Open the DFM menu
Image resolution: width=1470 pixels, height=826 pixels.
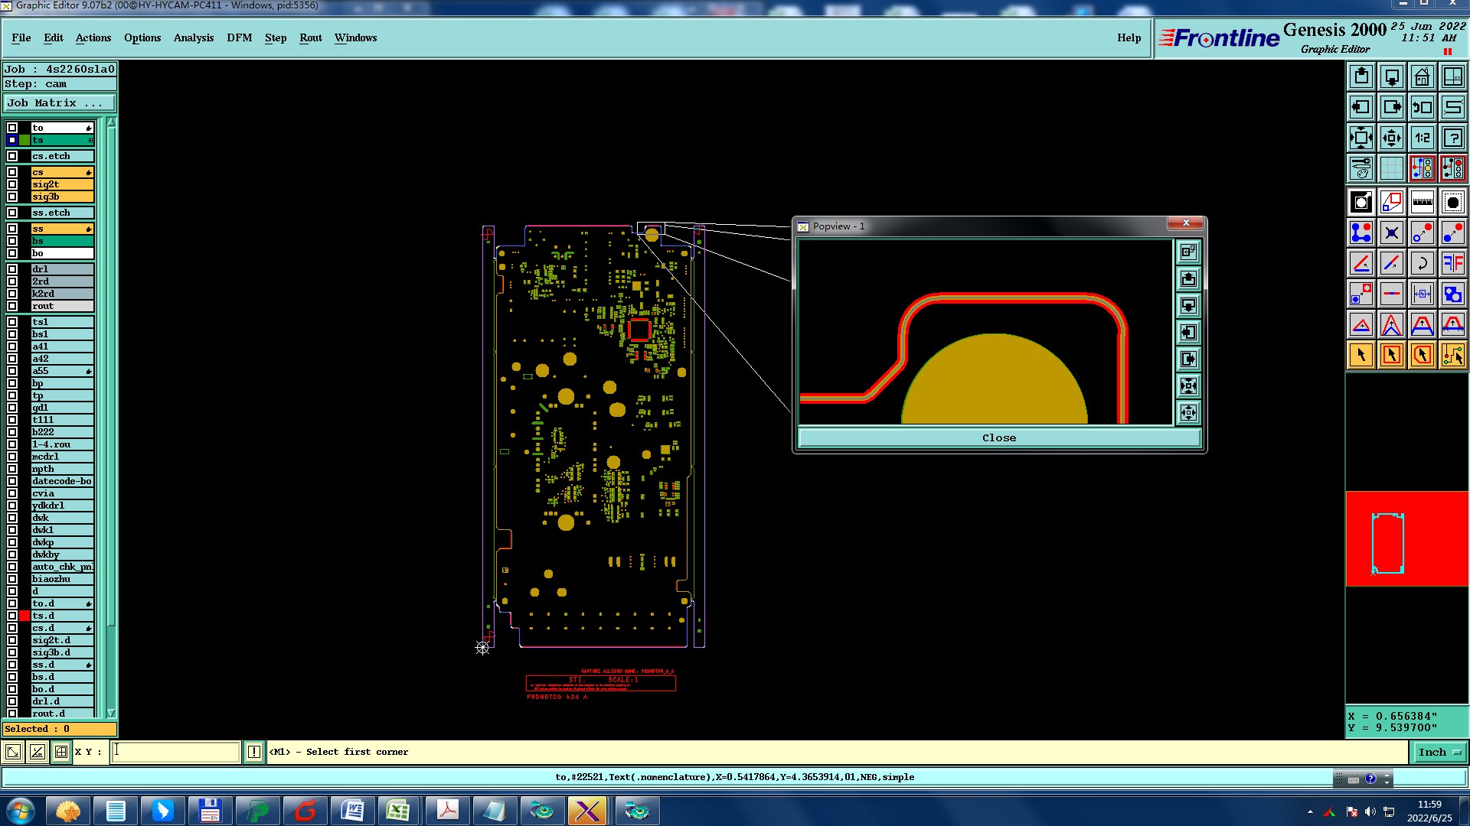point(239,37)
